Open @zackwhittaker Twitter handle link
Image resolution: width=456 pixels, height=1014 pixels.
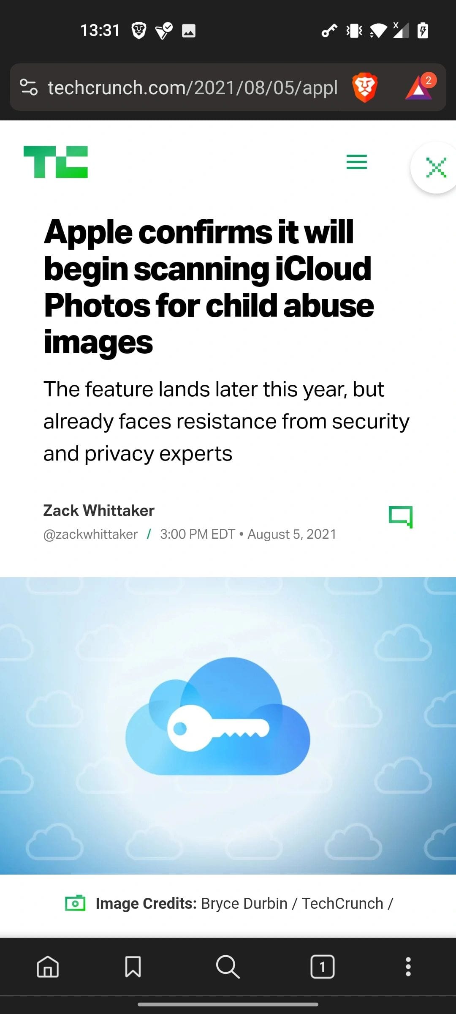click(90, 534)
